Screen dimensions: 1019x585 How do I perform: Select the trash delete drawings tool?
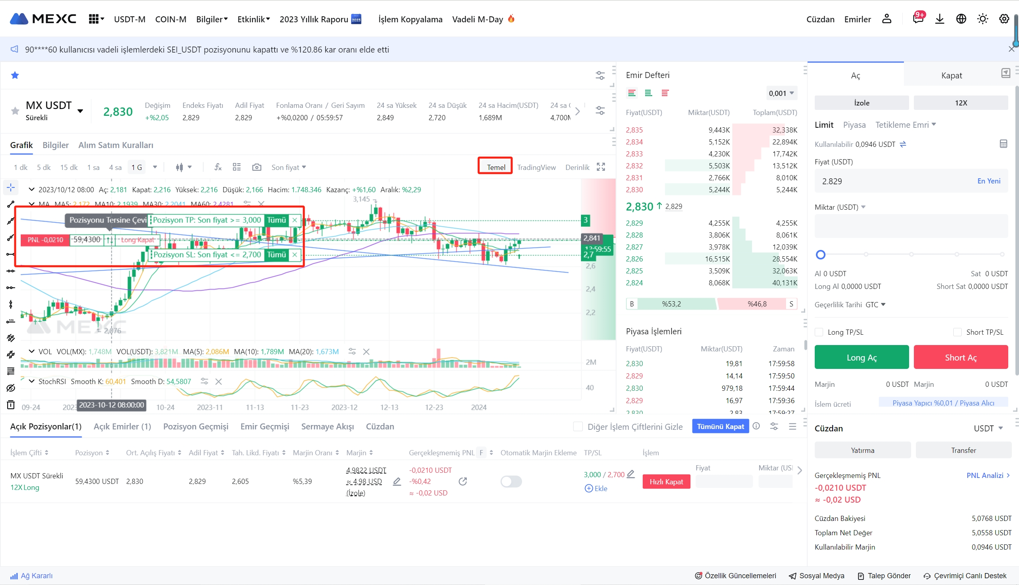[11, 405]
